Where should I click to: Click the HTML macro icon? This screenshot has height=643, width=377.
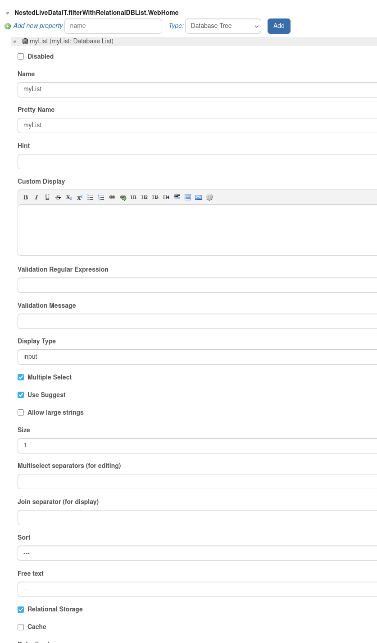point(199,197)
